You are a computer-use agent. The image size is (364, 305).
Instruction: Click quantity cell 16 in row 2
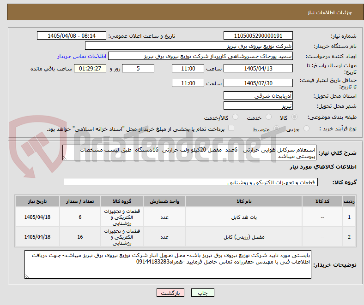coord(80,237)
